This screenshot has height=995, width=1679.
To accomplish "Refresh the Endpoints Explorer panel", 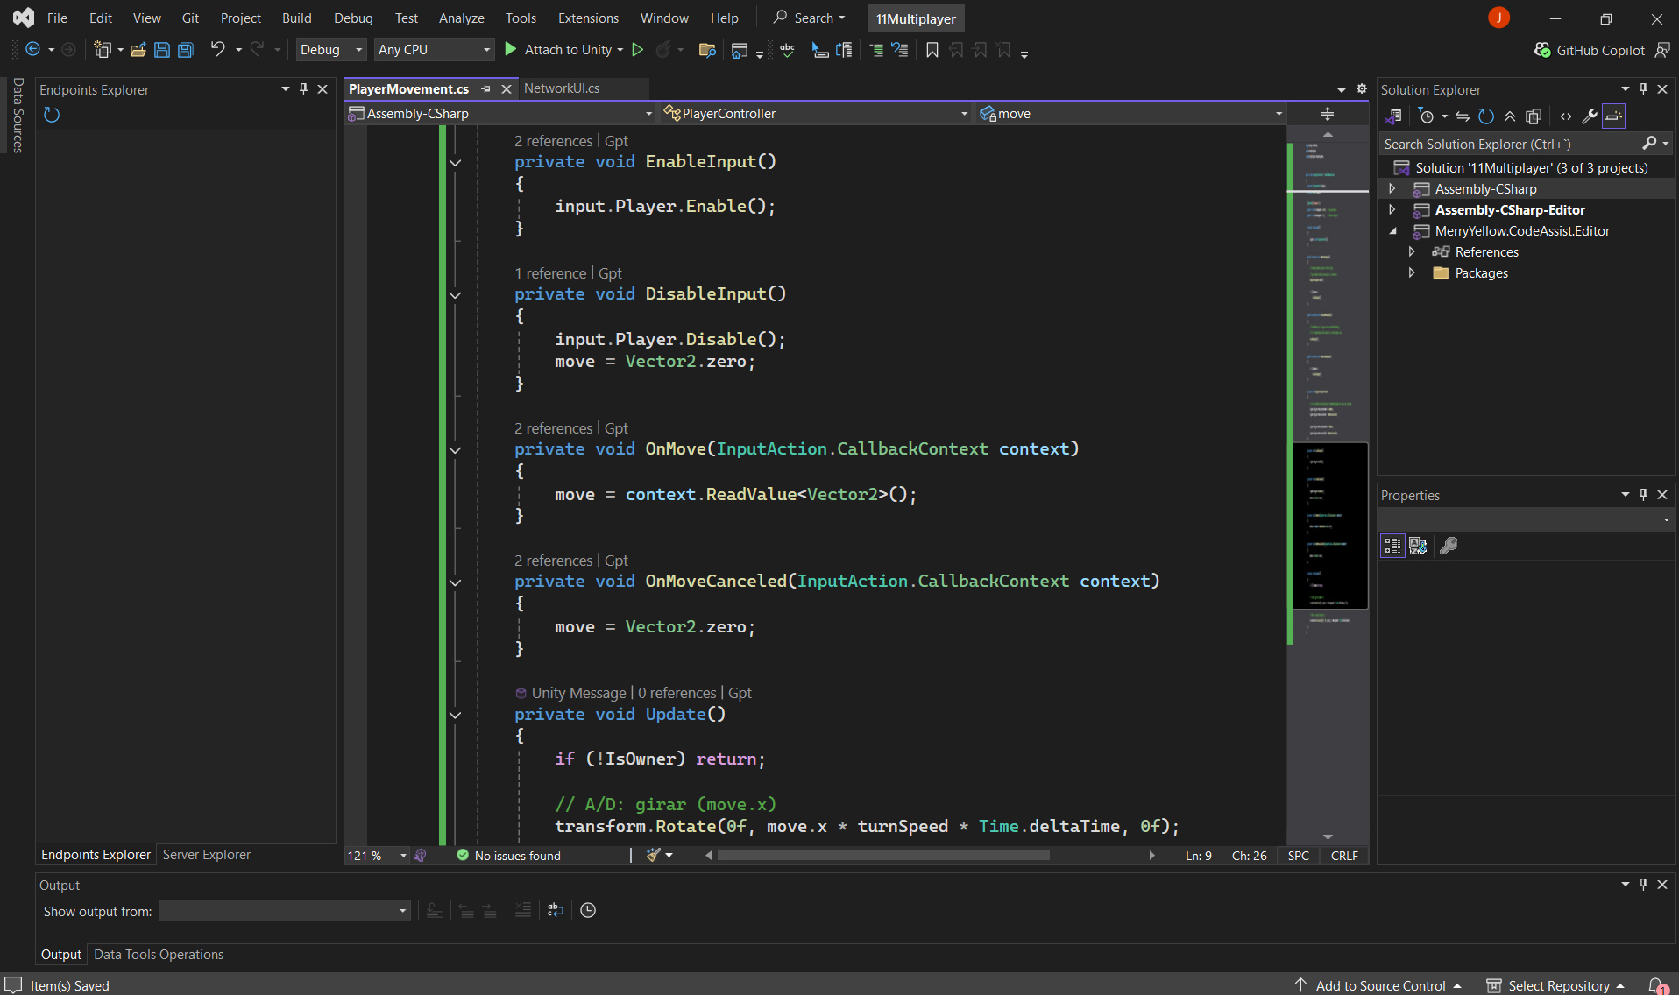I will [x=52, y=115].
